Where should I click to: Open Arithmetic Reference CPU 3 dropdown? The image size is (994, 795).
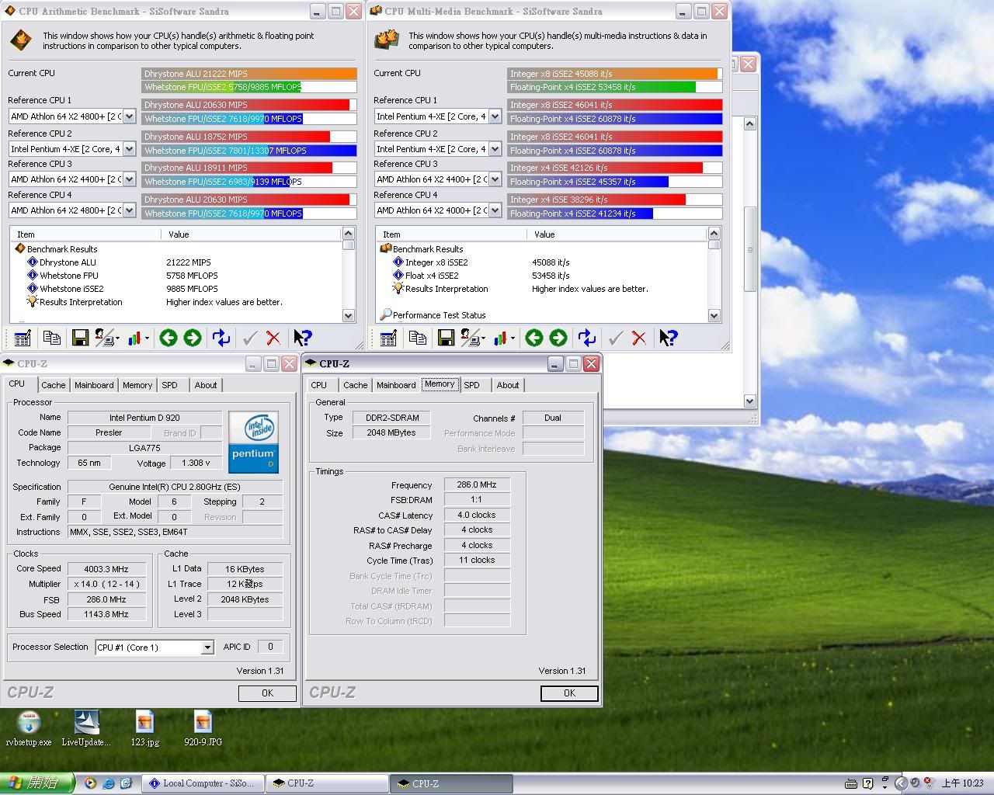(x=130, y=179)
